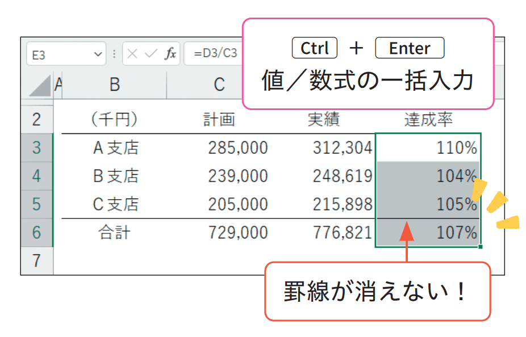Click the formula bar containing =D3/C3
Screen dimensions: 526x337
[x=214, y=53]
